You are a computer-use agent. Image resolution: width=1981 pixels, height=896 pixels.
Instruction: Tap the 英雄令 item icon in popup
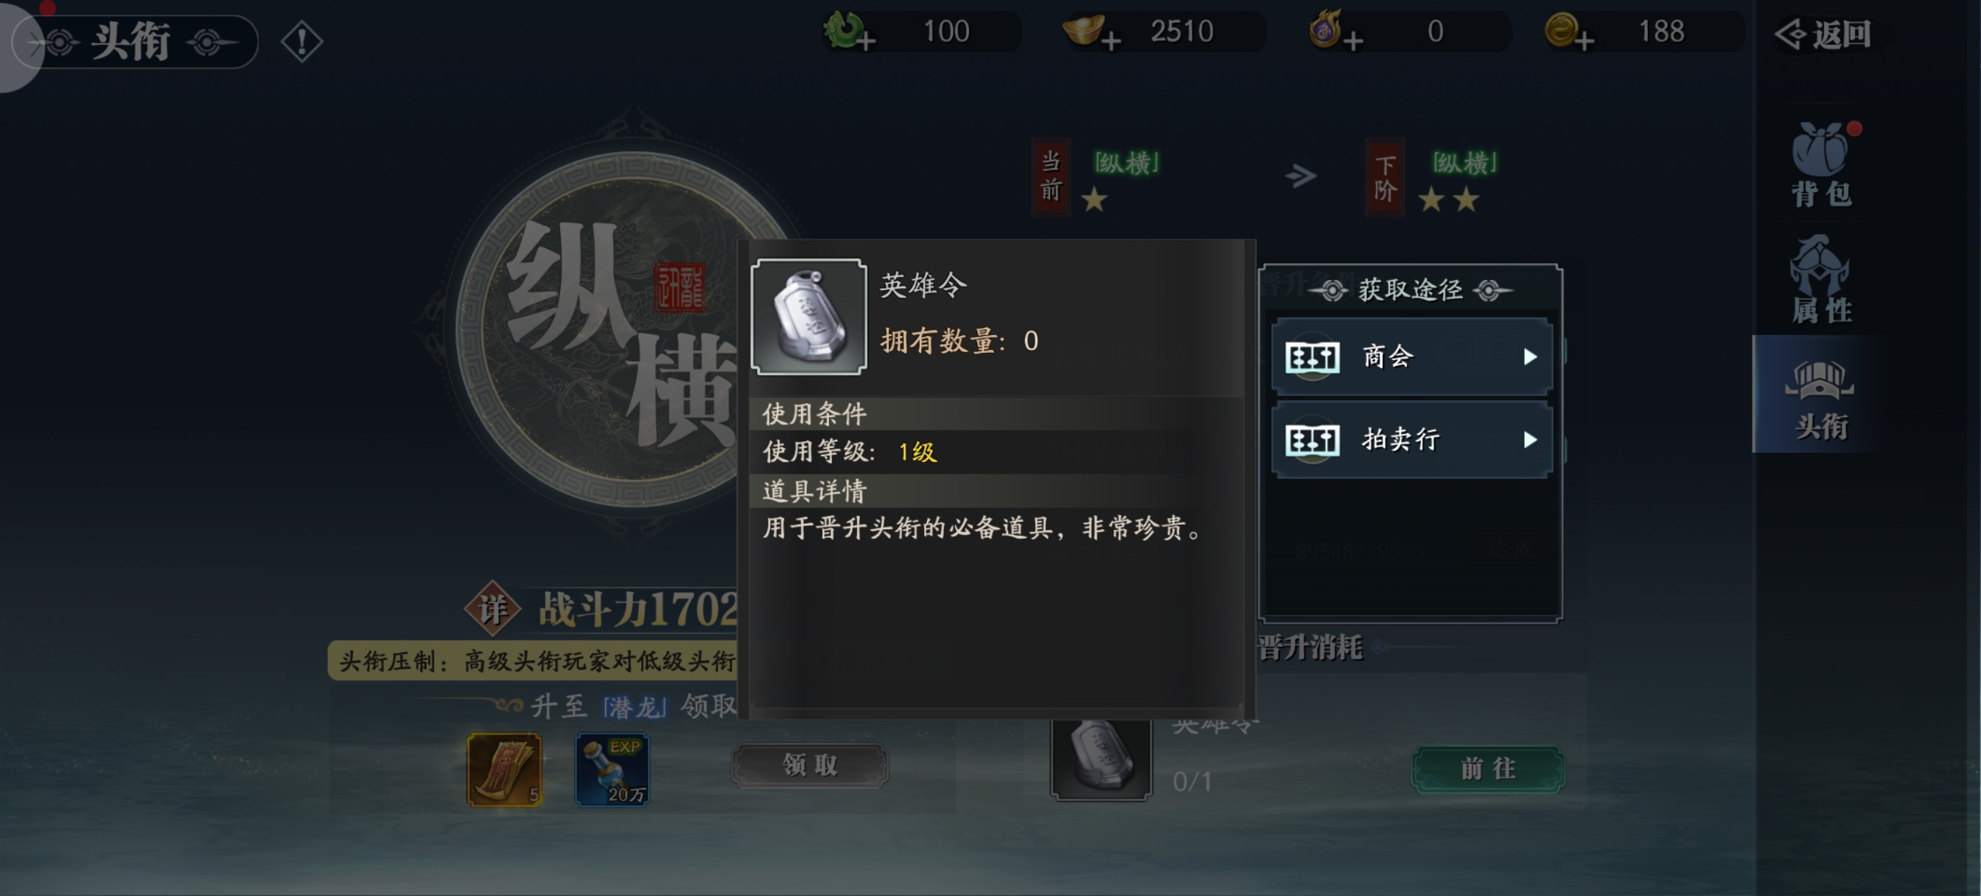pos(809,317)
